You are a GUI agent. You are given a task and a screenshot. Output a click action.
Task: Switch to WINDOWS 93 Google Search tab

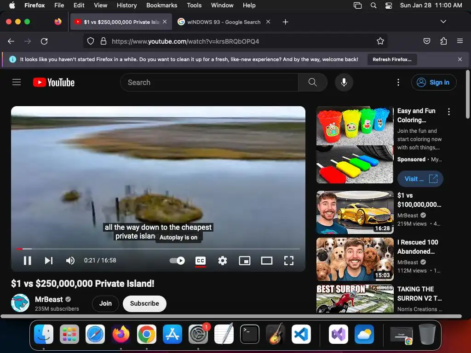point(224,22)
